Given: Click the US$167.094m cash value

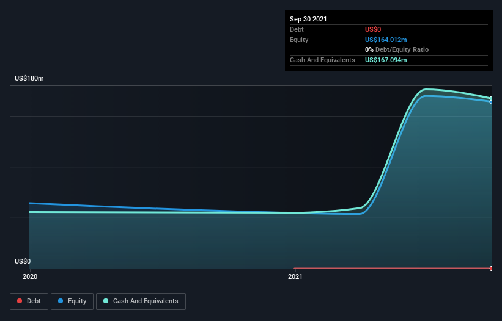Looking at the screenshot, I should coord(386,60).
